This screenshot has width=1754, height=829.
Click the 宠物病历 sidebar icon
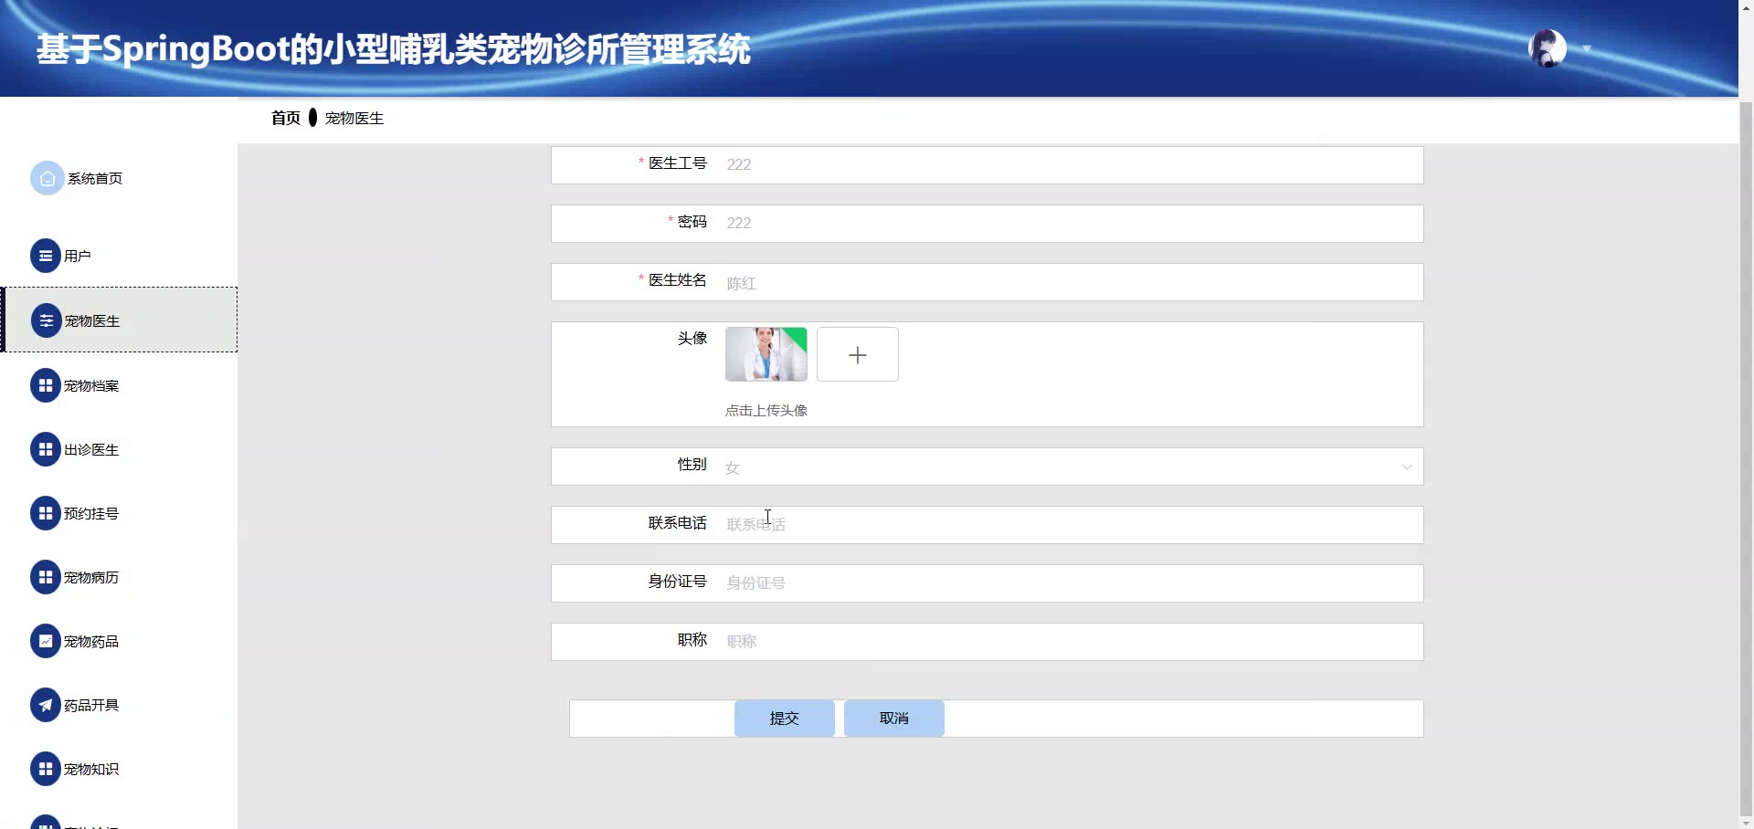46,577
